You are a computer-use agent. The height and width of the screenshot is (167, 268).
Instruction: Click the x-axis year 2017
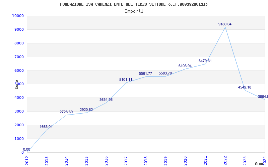tap(126, 161)
